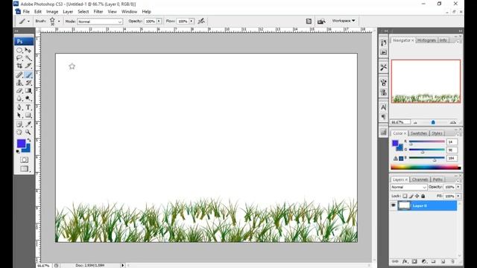
Task: Delete layer trash icon
Action: (452, 261)
